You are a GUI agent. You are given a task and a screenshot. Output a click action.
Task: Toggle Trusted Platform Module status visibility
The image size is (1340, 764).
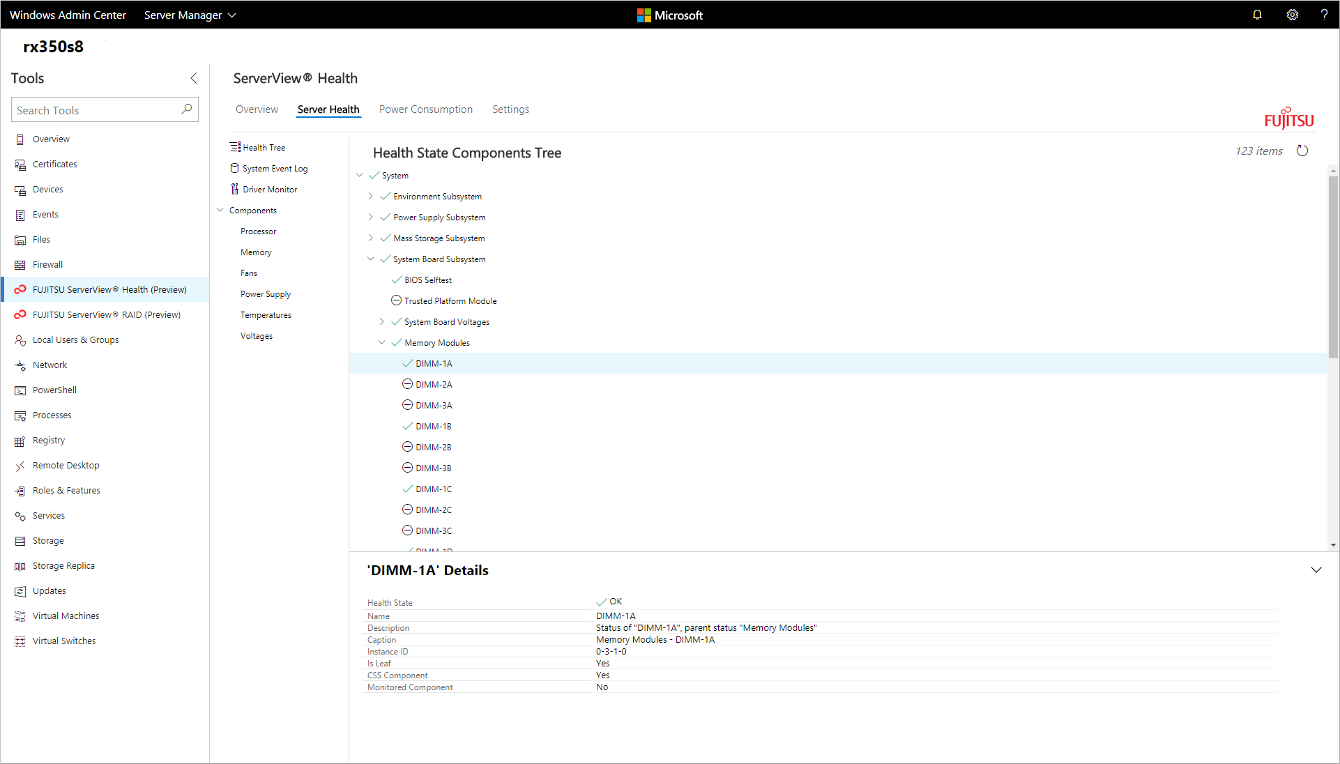coord(397,301)
